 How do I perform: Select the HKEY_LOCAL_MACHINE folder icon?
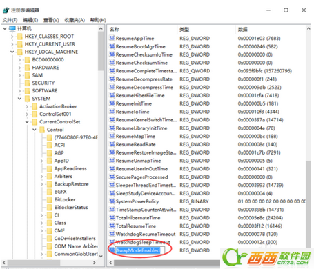click(x=20, y=52)
